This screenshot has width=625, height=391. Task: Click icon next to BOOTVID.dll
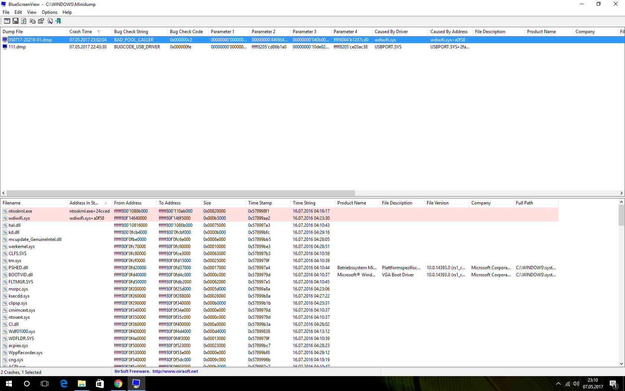[x=5, y=275]
